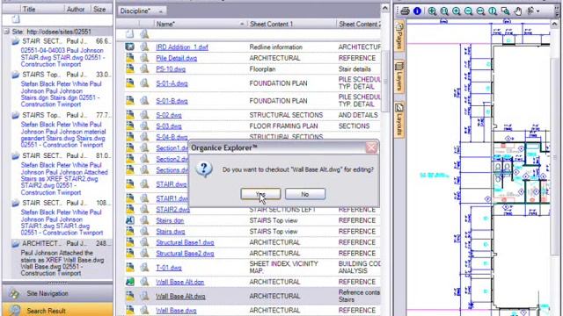The width and height of the screenshot is (563, 316).
Task: Click the Site Navigation pane icon
Action: (14, 293)
